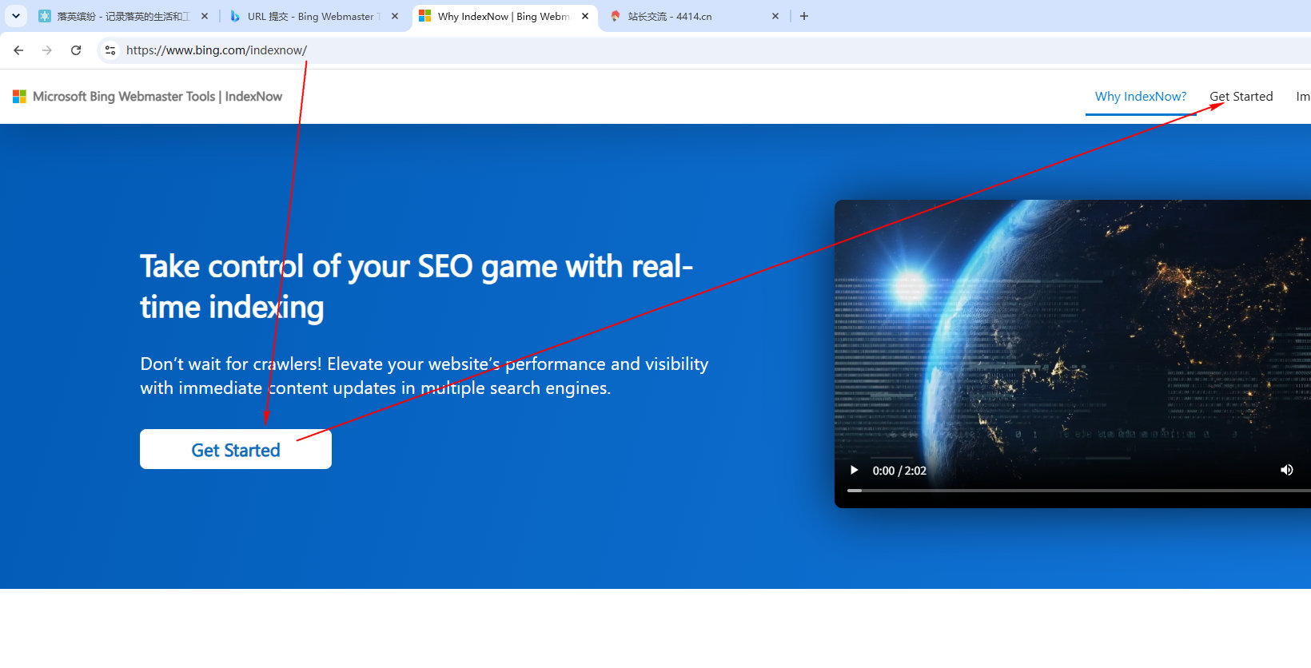
Task: Open the Why IndexNow? nav item
Action: [1141, 97]
